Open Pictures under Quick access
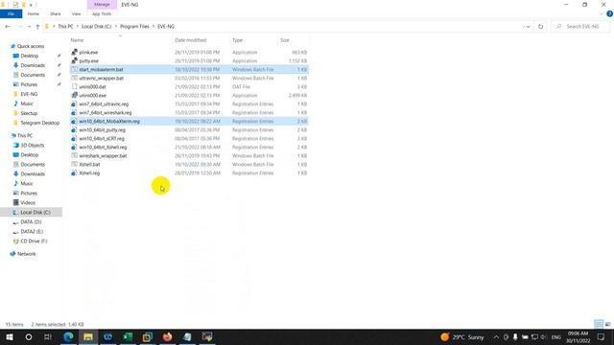 click(x=29, y=84)
